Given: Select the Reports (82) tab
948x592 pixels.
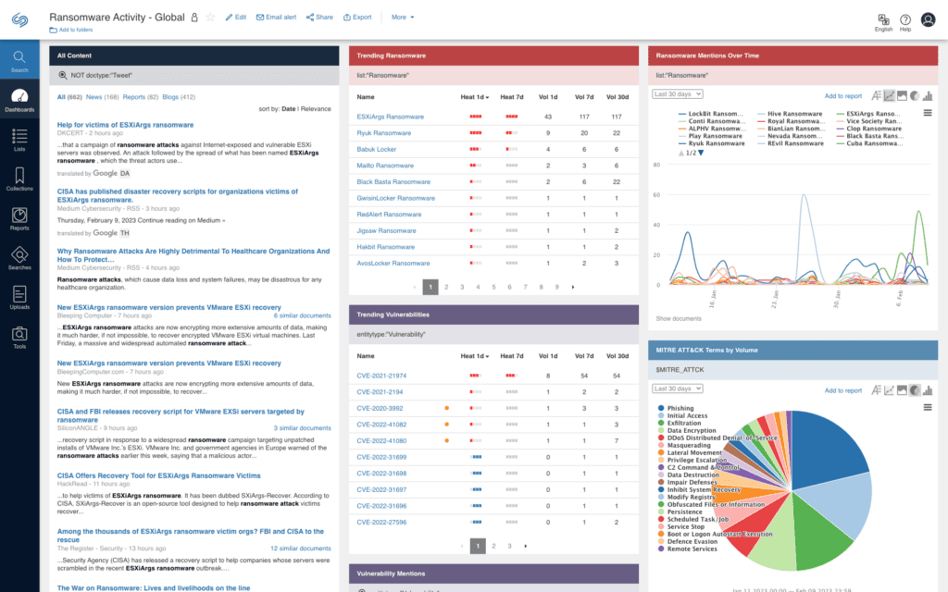Looking at the screenshot, I should tap(141, 97).
